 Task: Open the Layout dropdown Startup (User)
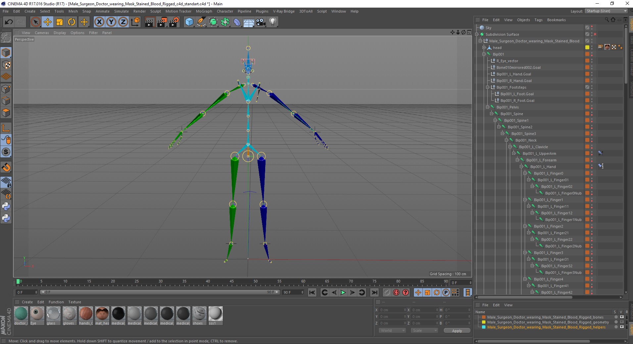pos(606,11)
